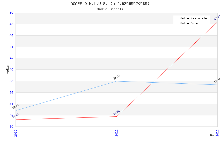The height and width of the screenshot is (142, 220).
Task: Click the 31.22 data point label
Action: 16,116
